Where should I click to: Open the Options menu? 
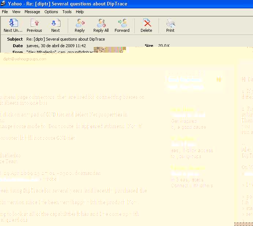51,12
